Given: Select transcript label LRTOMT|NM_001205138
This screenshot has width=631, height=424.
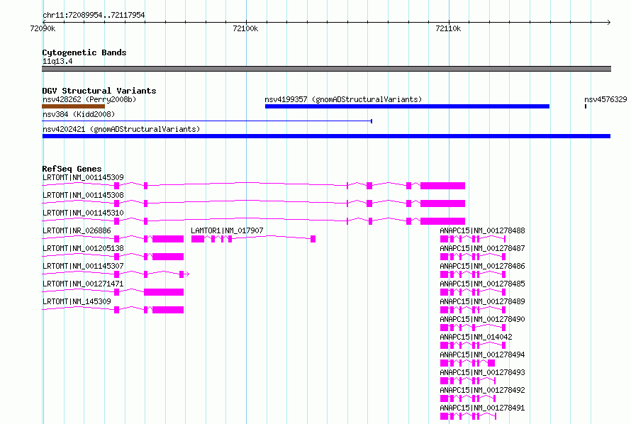Looking at the screenshot, I should coord(83,248).
